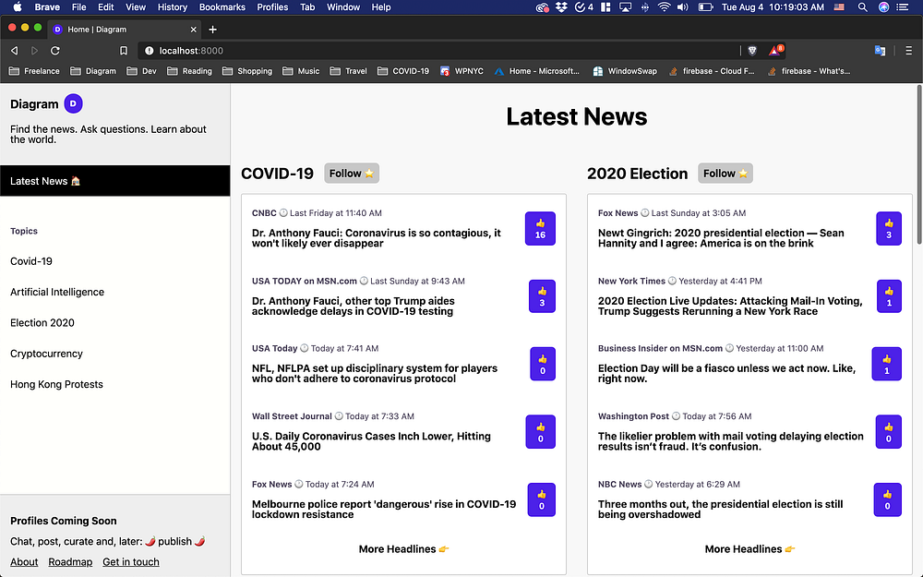Thumbs-up the NBC News election article
923x577 pixels.
pyautogui.click(x=888, y=499)
